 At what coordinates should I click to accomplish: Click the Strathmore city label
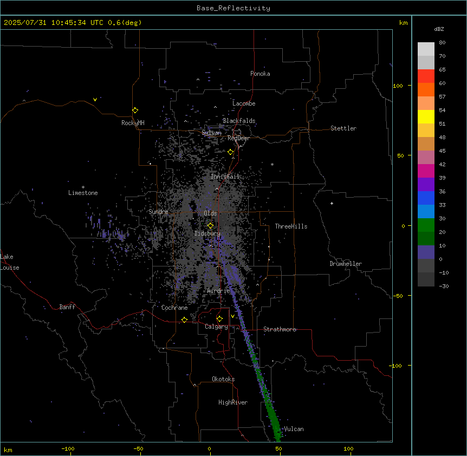point(280,329)
